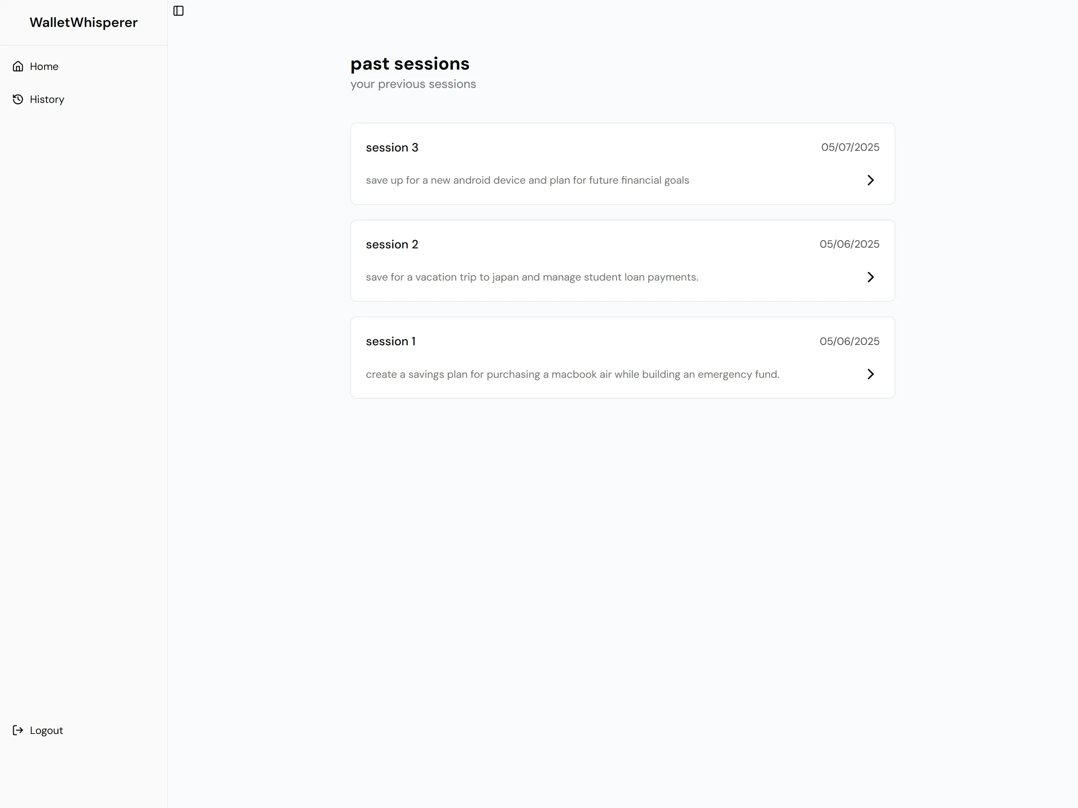Open session 2 using its chevron arrow
The height and width of the screenshot is (808, 1078).
(x=871, y=277)
